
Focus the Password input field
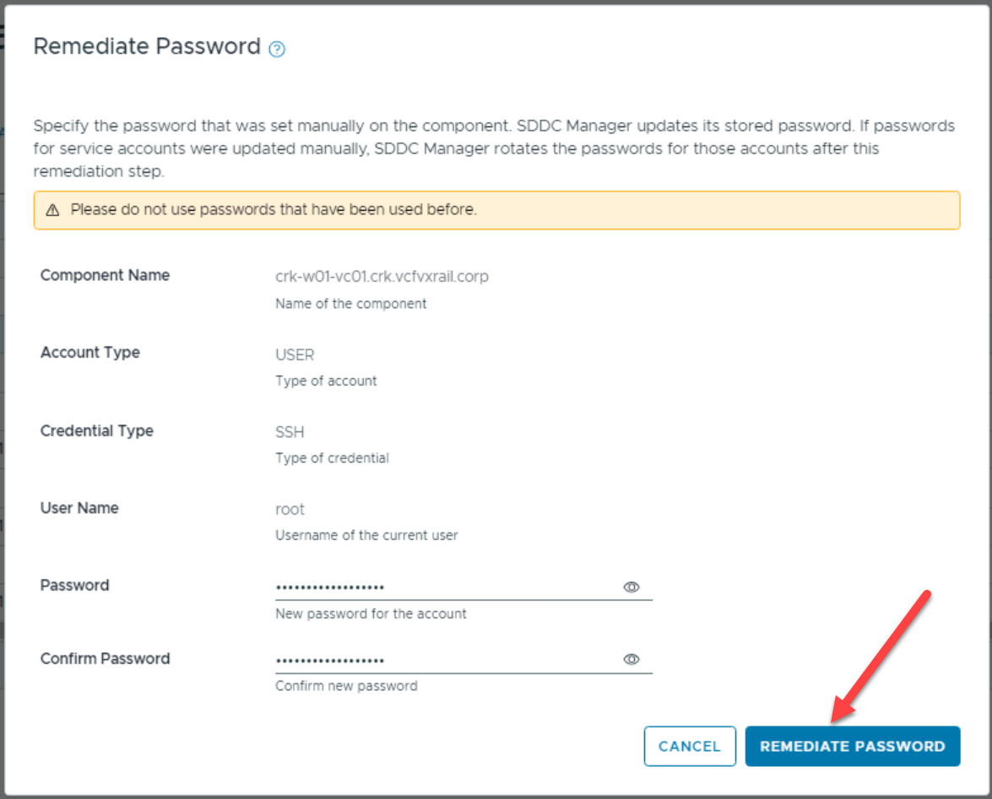pyautogui.click(x=446, y=587)
